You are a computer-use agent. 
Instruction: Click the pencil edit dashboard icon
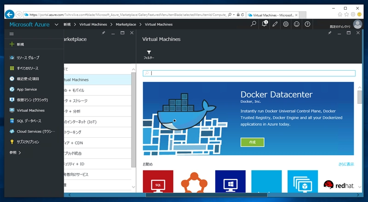pyautogui.click(x=275, y=24)
